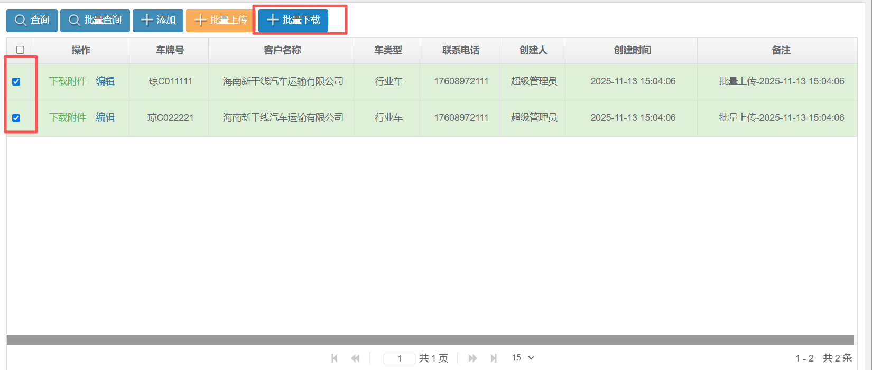Click the horizontal scrollbar below the table
Image resolution: width=872 pixels, height=370 pixels.
[x=430, y=339]
